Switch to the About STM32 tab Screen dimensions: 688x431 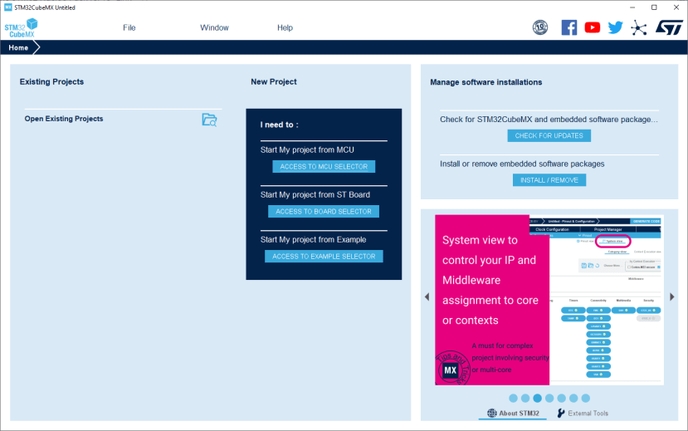coord(513,413)
